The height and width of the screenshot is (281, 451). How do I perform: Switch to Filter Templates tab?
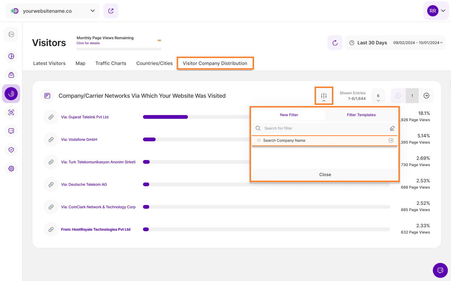(x=361, y=115)
